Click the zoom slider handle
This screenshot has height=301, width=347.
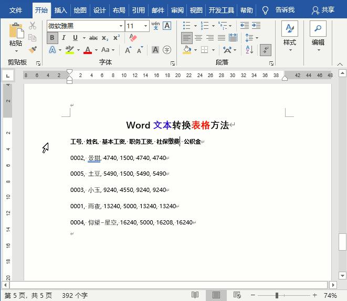click(277, 295)
